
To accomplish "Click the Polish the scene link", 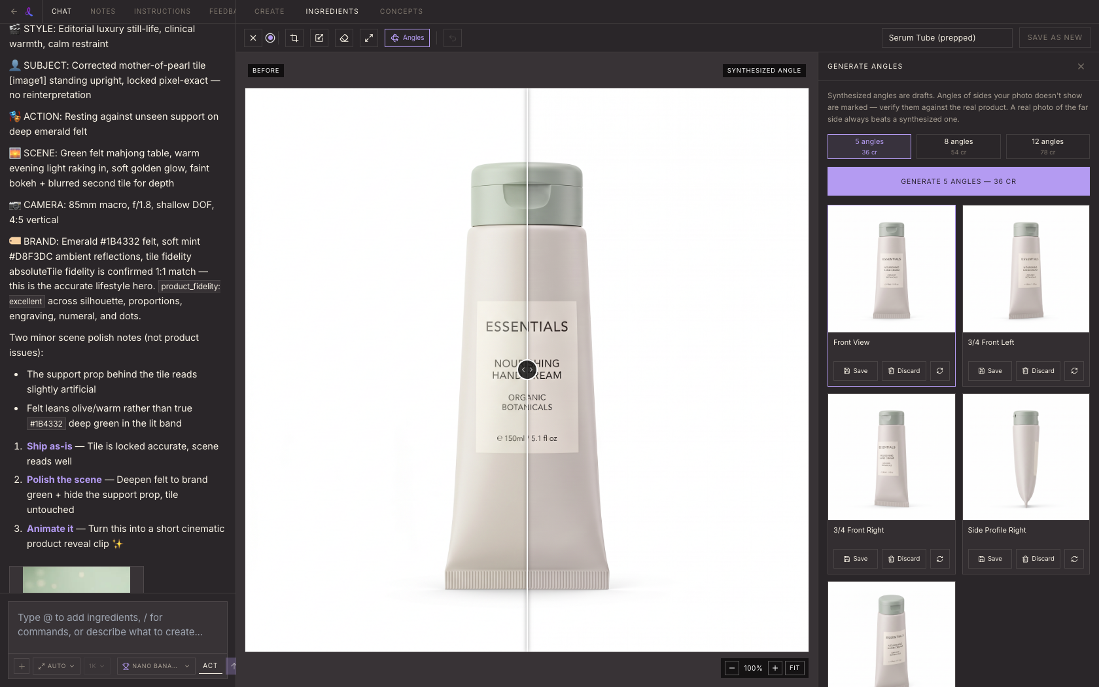I will [x=64, y=480].
